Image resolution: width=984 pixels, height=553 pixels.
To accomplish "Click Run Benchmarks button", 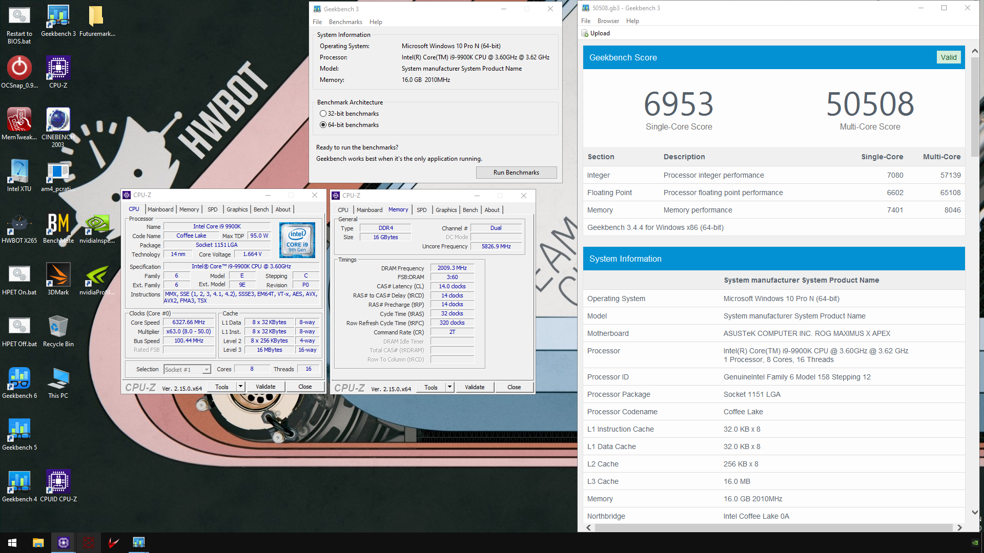I will coord(516,173).
